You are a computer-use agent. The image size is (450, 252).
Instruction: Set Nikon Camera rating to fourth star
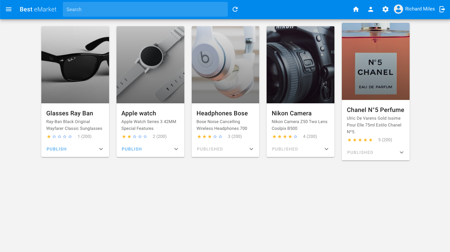click(290, 136)
